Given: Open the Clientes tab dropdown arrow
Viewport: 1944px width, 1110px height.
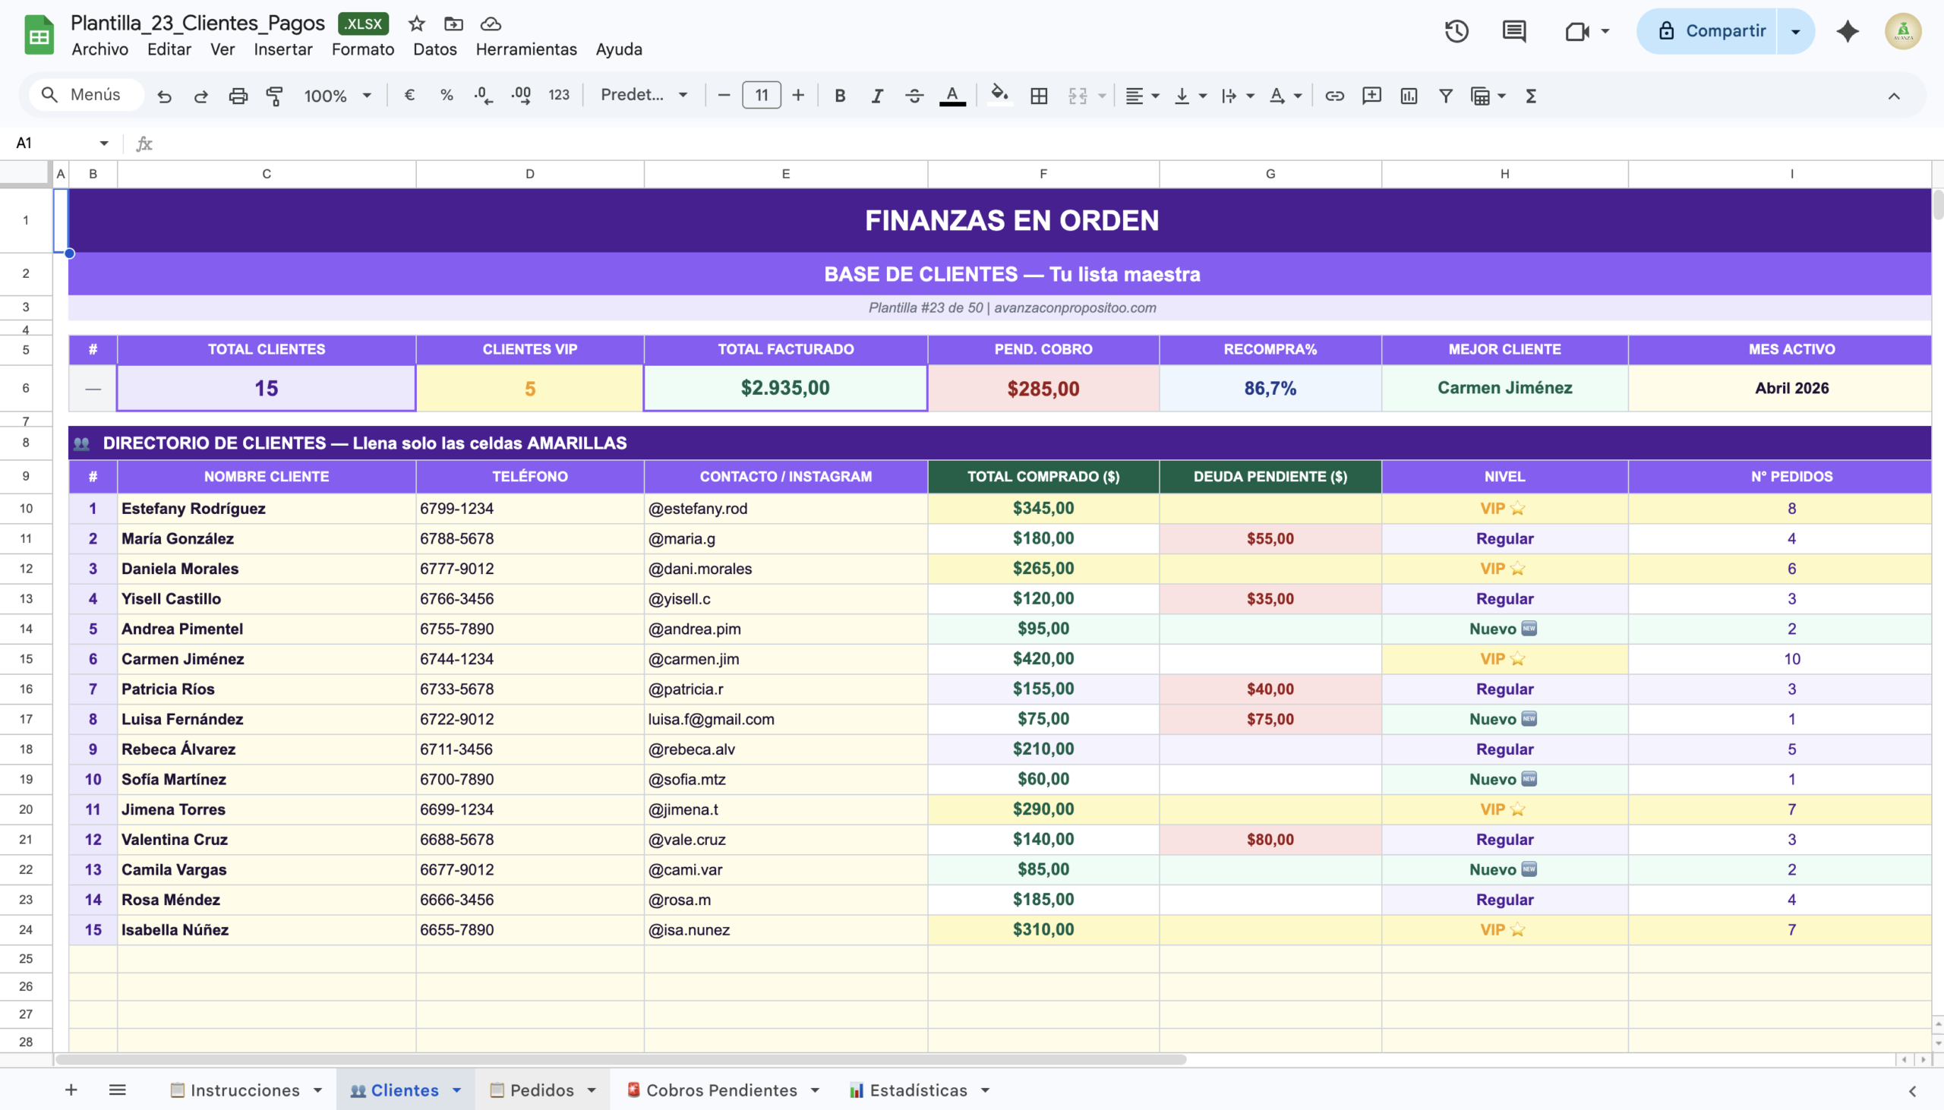Looking at the screenshot, I should [x=456, y=1090].
